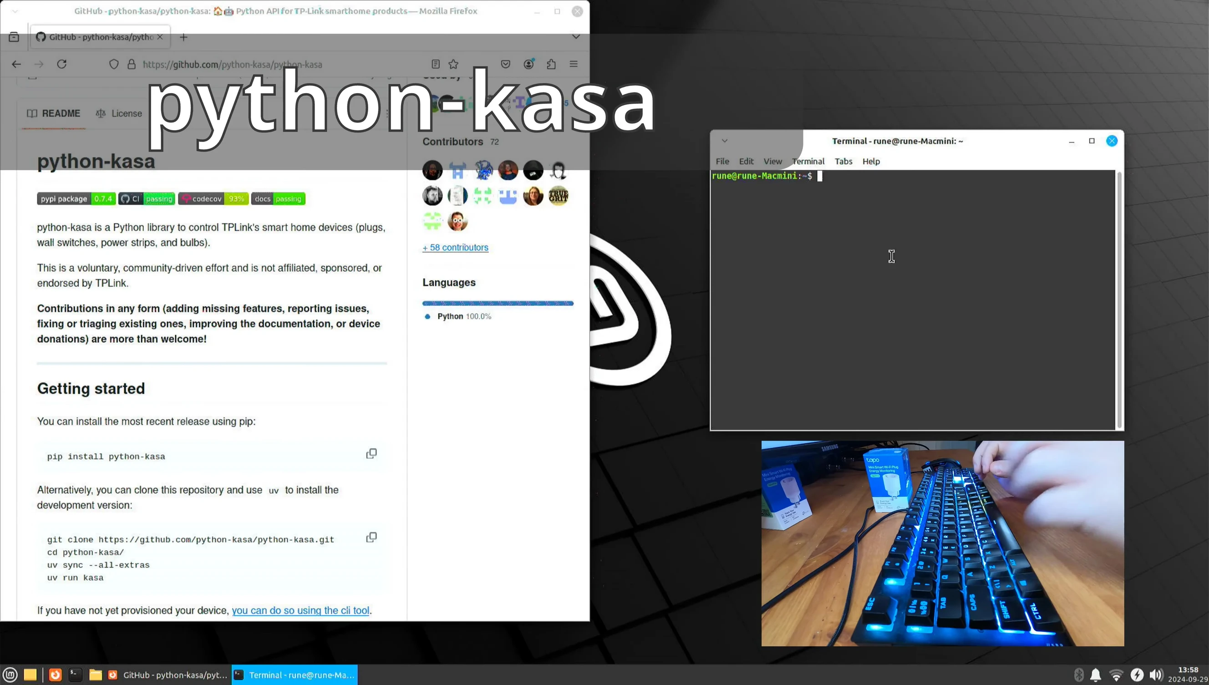Open Firefox tab overview icon at left
Screen dimensions: 1209x685
pos(14,37)
